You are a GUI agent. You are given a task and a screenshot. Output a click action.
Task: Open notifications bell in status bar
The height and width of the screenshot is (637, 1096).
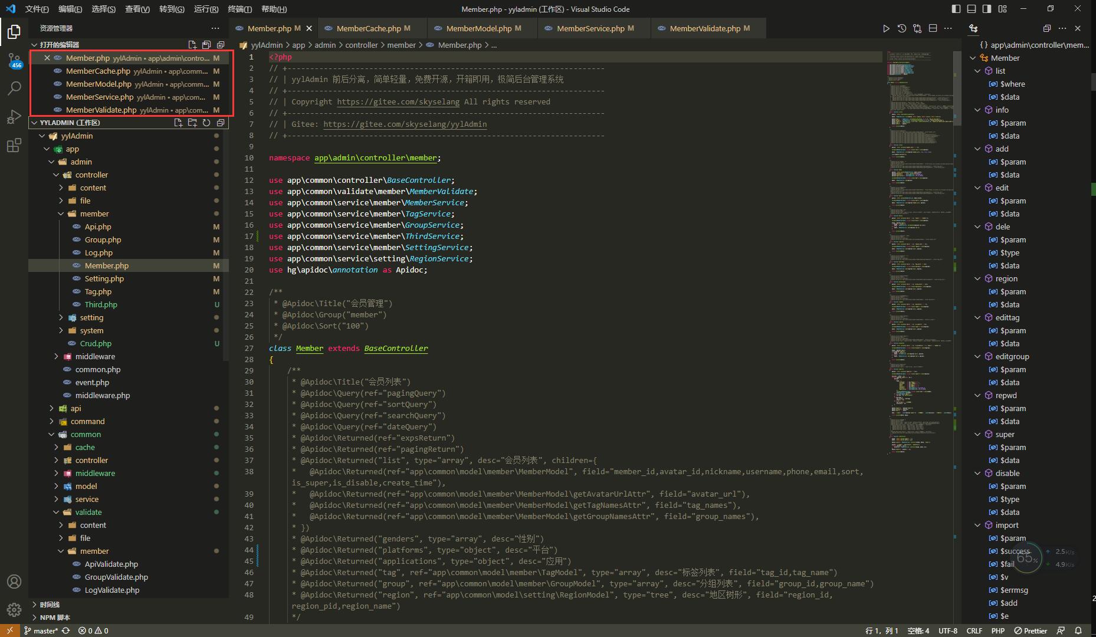pos(1078,631)
